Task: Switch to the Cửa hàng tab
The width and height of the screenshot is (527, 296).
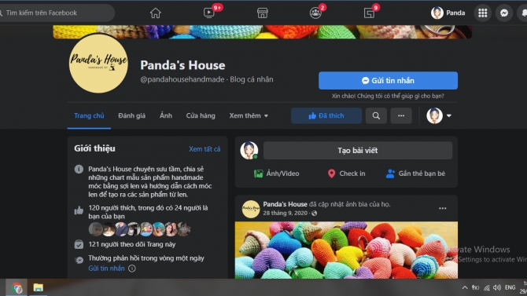Action: tap(201, 115)
